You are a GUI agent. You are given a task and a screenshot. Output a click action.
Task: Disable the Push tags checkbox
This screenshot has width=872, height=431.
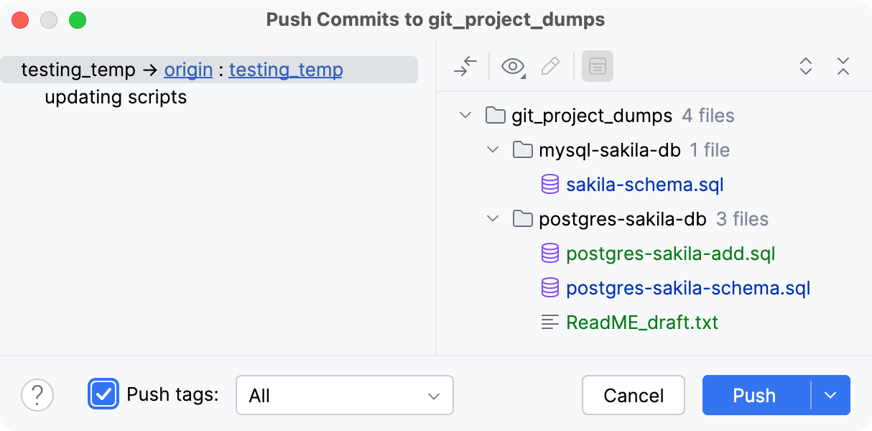pos(103,395)
